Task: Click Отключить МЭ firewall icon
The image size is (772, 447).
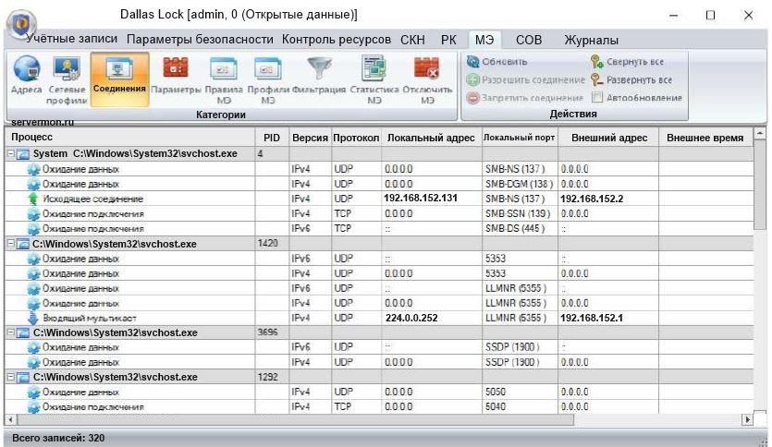Action: tap(427, 79)
